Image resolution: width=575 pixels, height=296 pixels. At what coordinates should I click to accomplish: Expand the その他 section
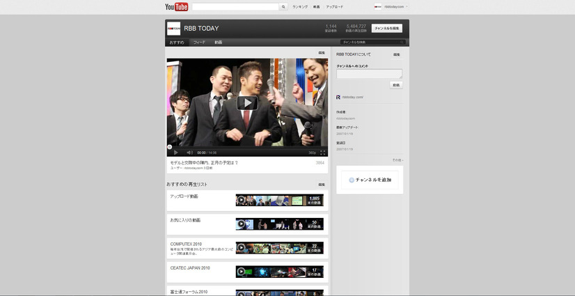click(397, 160)
